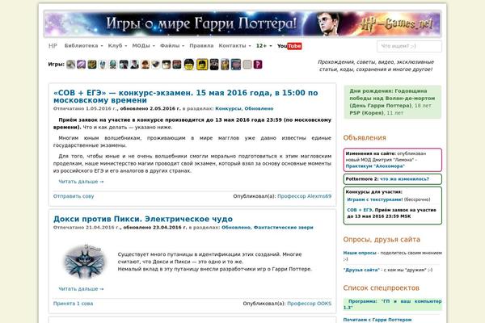
Task: Open the 'что же изменилось?' Pottermore link
Action: coord(405,179)
